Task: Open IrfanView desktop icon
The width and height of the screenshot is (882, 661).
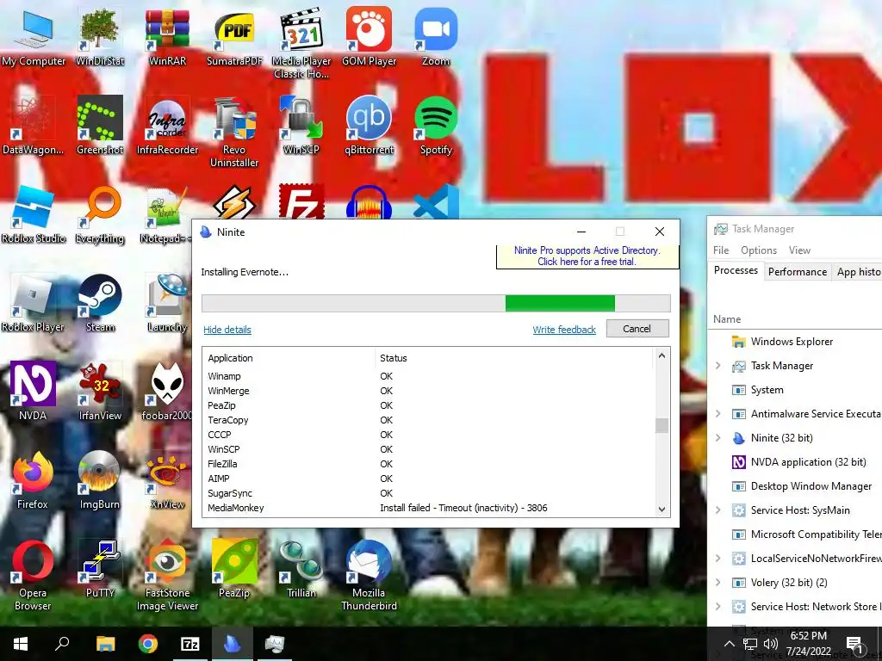Action: (x=100, y=392)
